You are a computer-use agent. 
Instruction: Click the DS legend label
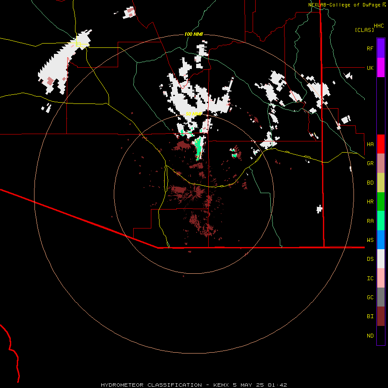[x=370, y=259]
